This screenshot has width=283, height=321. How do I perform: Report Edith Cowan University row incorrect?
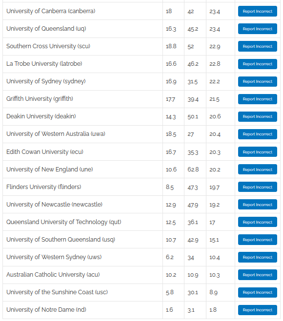coord(257,152)
